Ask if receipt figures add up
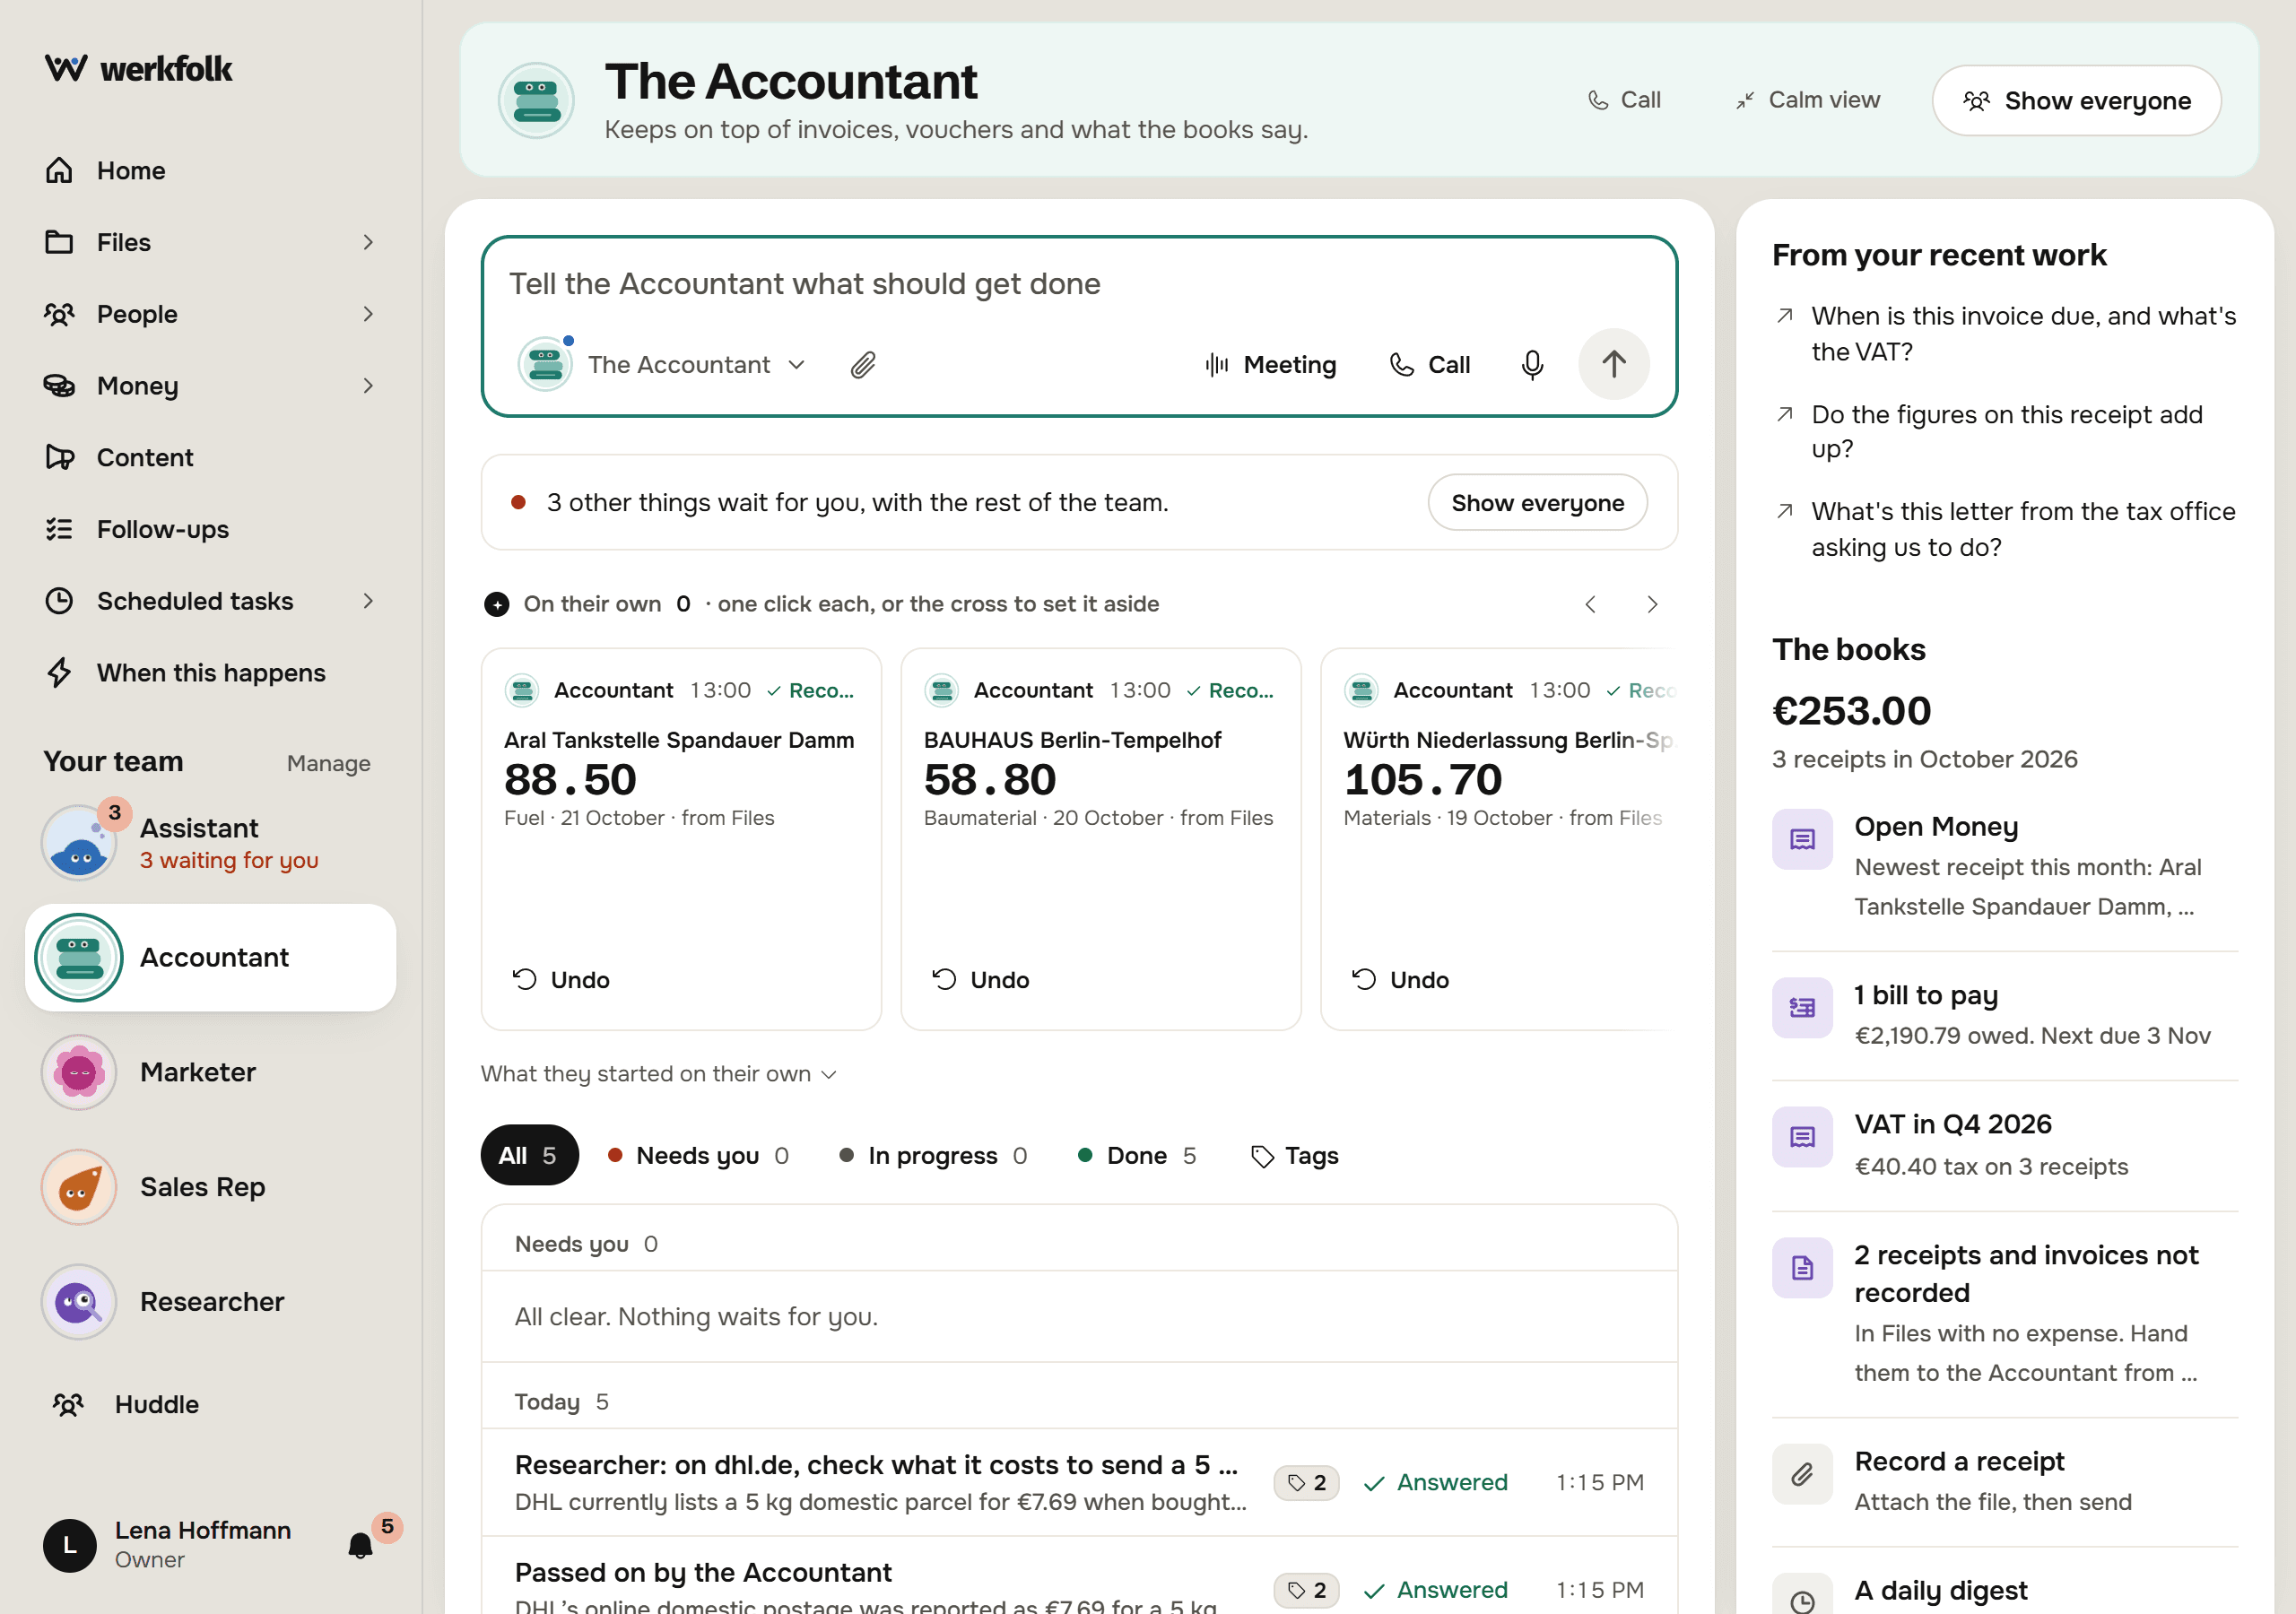The width and height of the screenshot is (2296, 1614). pos(2005,432)
